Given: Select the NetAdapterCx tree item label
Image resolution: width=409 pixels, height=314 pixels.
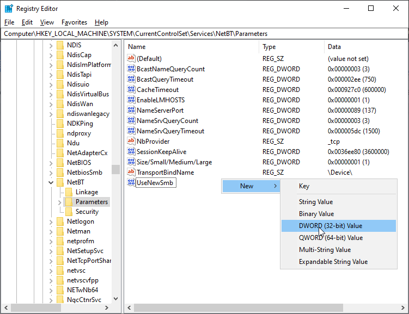Looking at the screenshot, I should click(x=87, y=153).
